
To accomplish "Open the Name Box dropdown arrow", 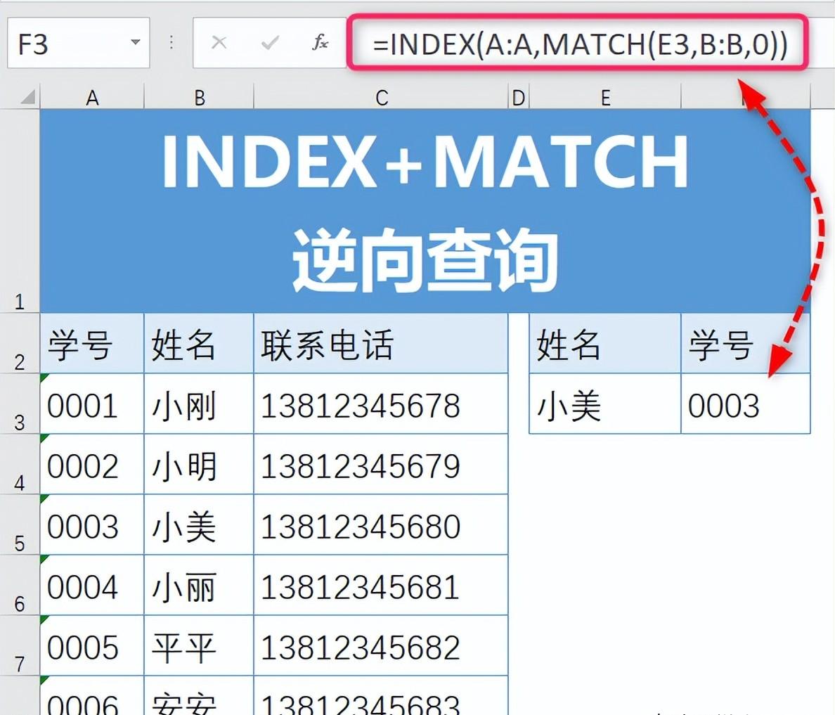I will [136, 42].
